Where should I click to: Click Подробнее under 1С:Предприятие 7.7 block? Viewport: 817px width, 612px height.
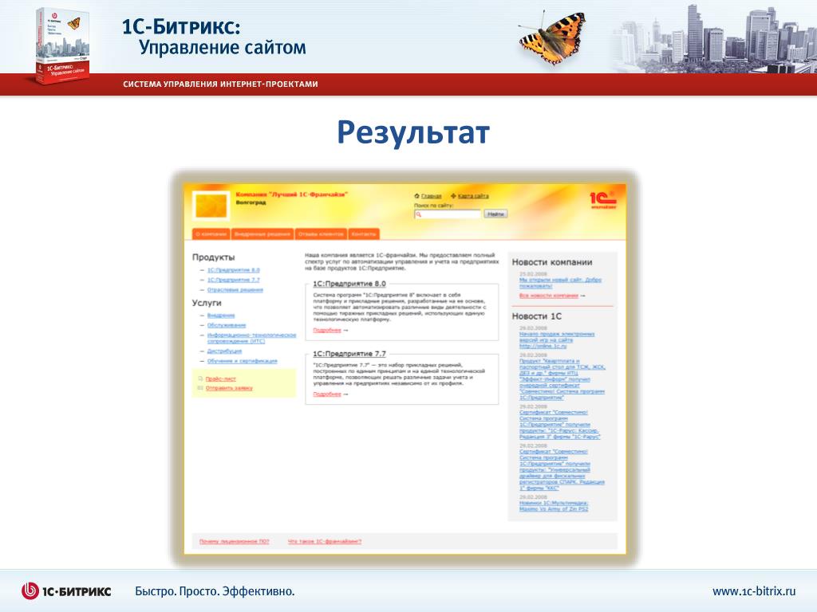[x=326, y=394]
